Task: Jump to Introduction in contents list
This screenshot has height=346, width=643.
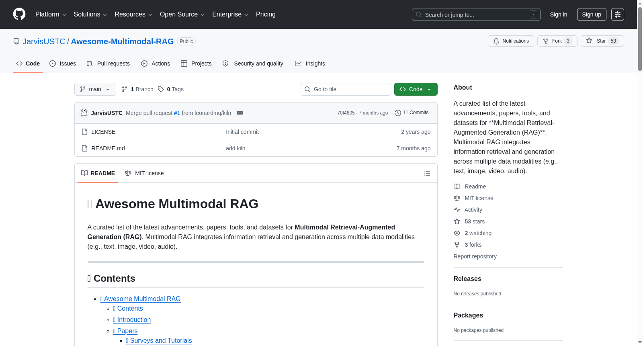Action: [132, 320]
